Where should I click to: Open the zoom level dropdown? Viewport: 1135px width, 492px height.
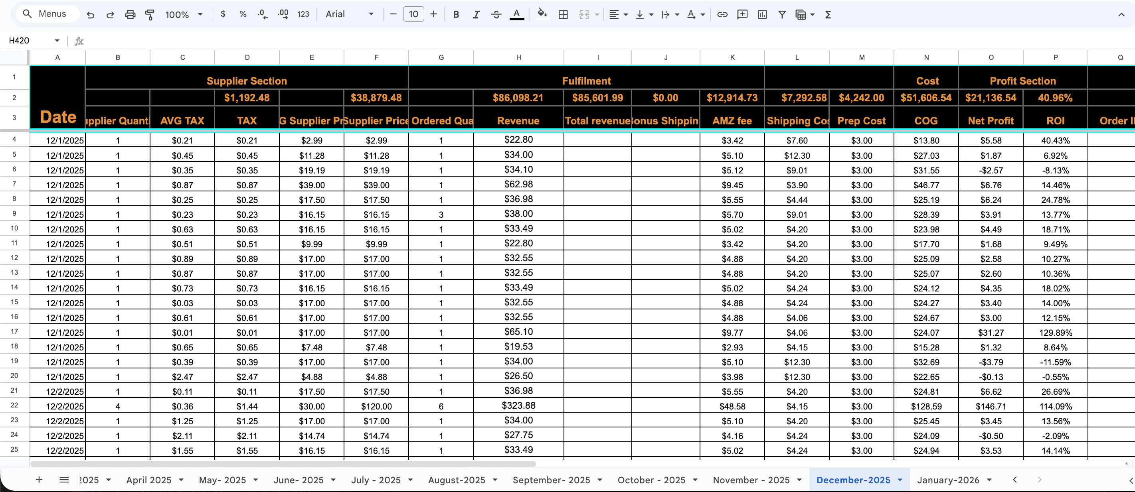tap(184, 14)
